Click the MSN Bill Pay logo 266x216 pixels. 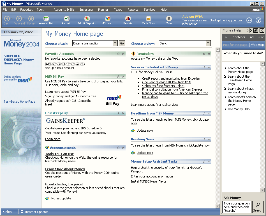[113, 100]
